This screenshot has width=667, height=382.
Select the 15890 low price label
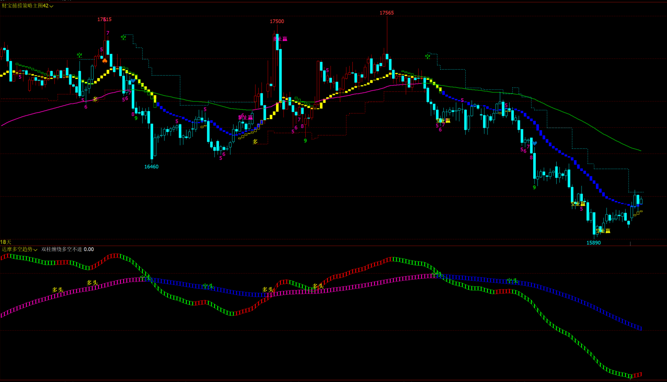tap(593, 243)
